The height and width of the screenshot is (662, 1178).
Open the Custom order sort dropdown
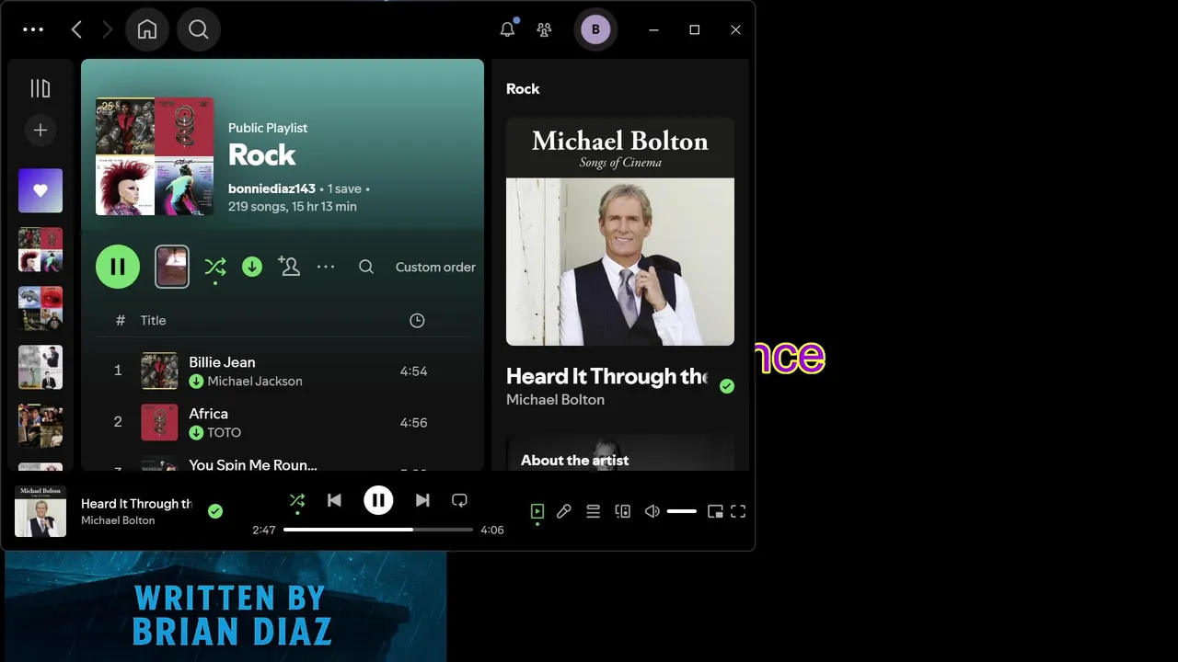435,267
